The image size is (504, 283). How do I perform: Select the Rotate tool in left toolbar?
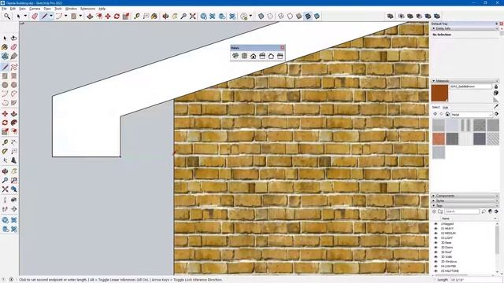click(5, 123)
